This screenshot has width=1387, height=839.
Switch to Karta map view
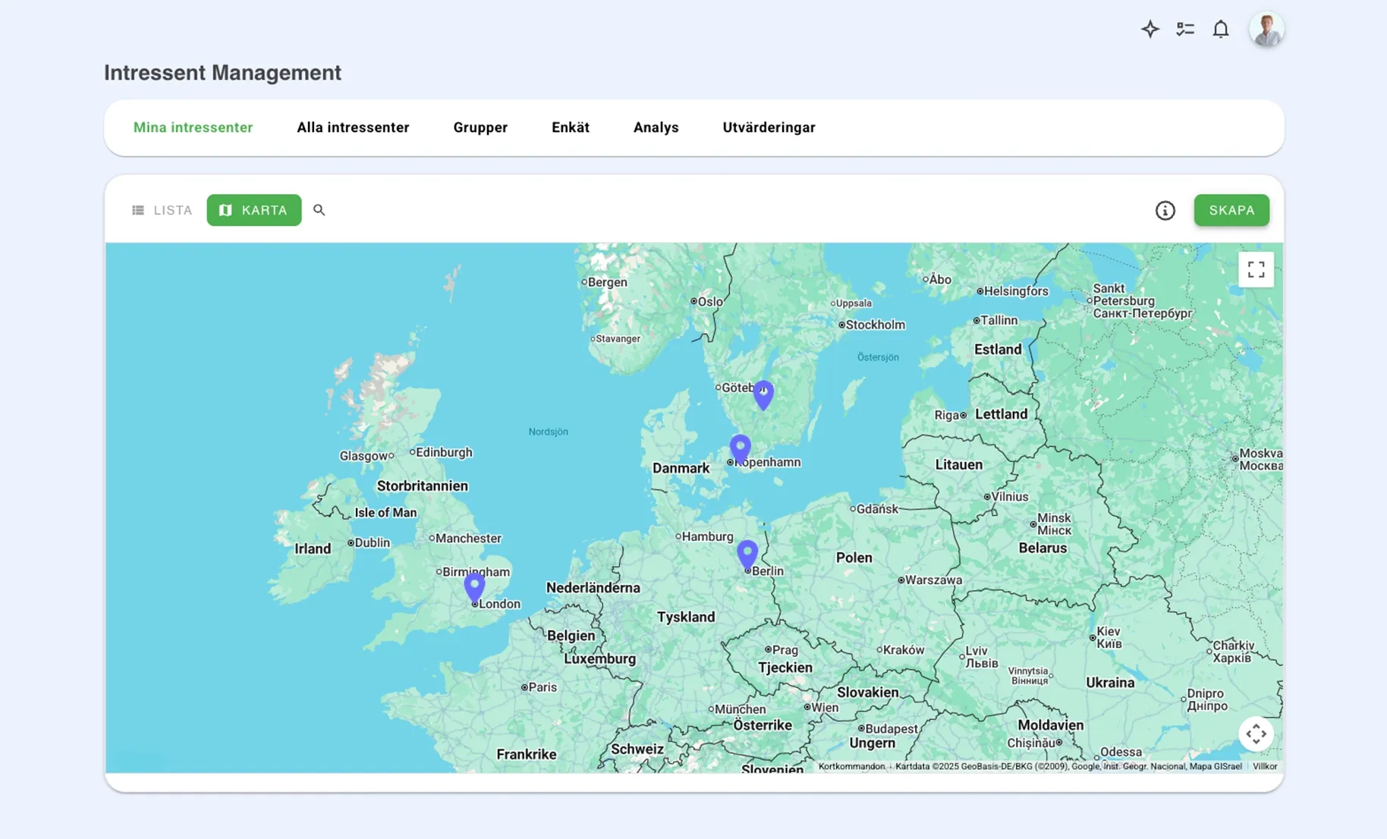click(253, 210)
